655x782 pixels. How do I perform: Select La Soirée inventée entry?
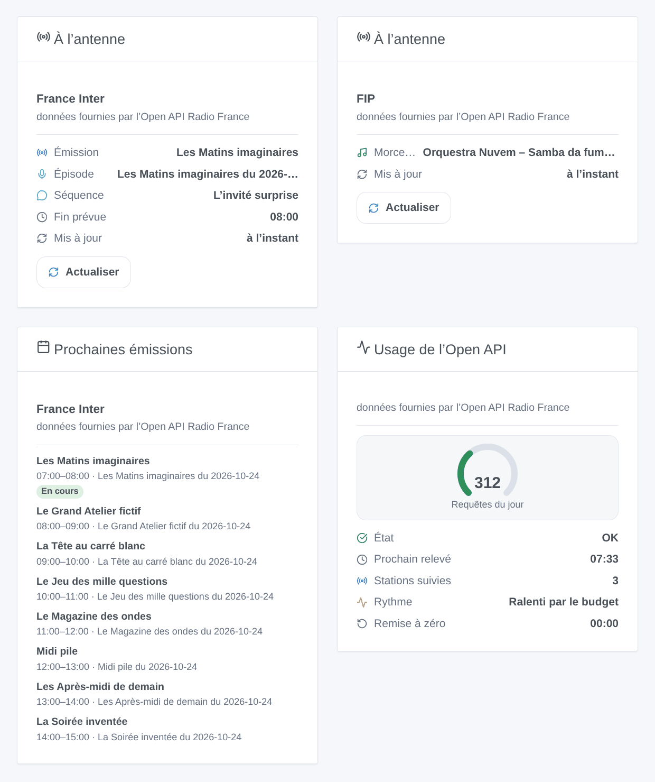[x=167, y=729]
